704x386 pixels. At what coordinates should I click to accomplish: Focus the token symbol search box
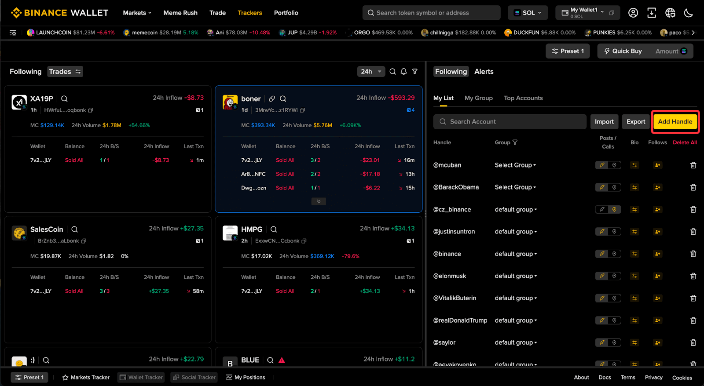click(x=431, y=13)
